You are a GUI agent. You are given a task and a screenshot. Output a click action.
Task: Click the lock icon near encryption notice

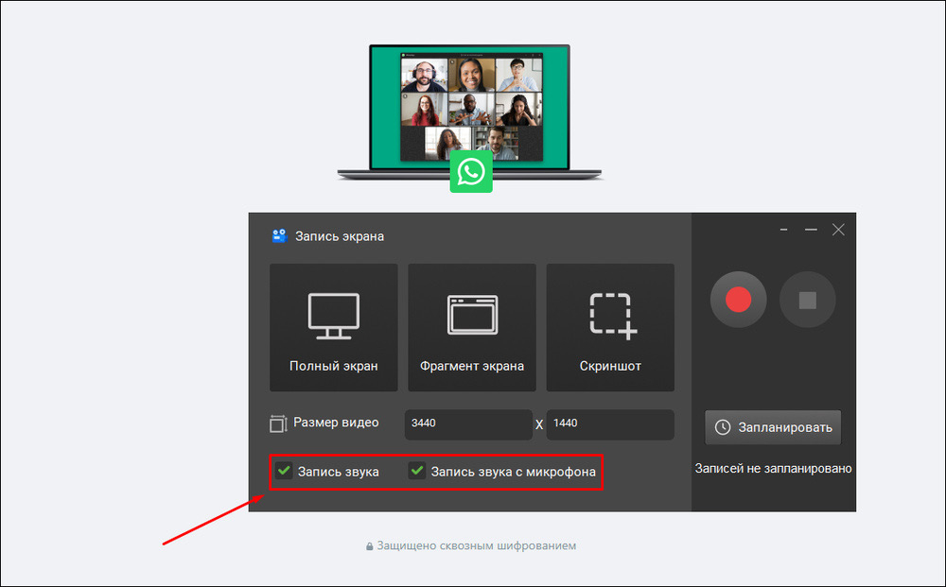(x=369, y=546)
